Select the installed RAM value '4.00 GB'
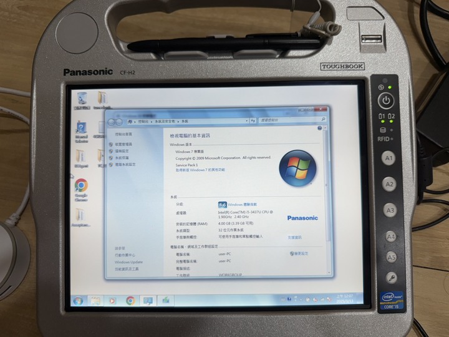The width and height of the screenshot is (449, 337). click(224, 223)
